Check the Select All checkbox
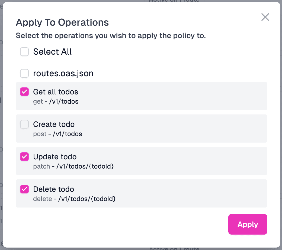282x250 pixels. click(24, 52)
